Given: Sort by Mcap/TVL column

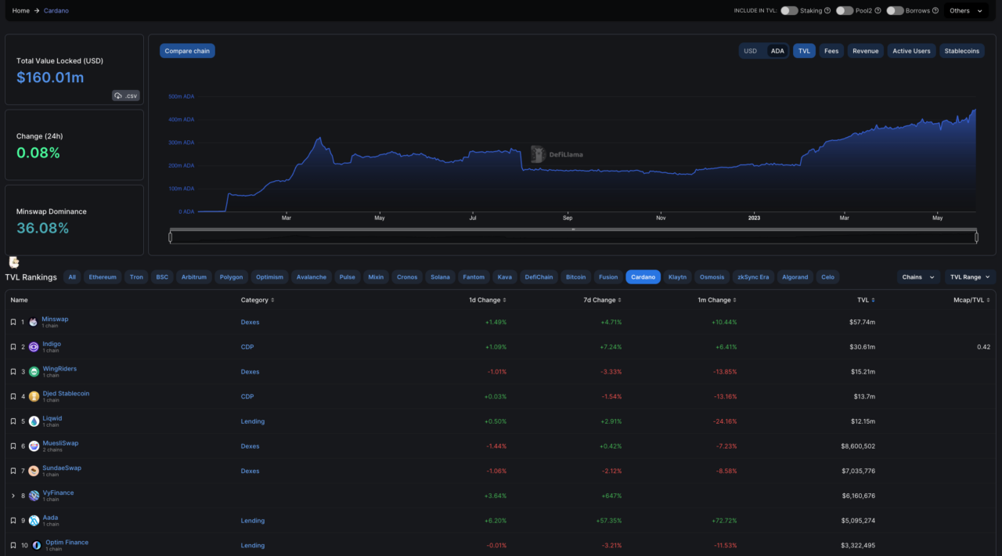Looking at the screenshot, I should tap(970, 300).
